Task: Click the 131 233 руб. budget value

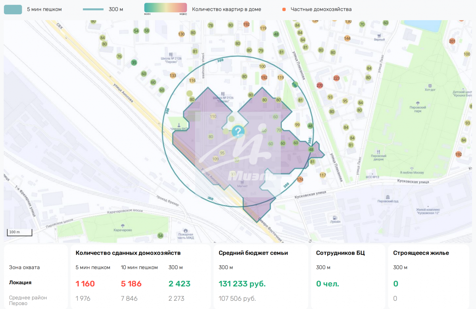Action: (x=242, y=284)
